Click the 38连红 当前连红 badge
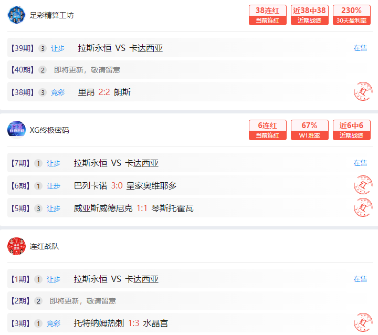This screenshot has width=378, height=335. 268,15
